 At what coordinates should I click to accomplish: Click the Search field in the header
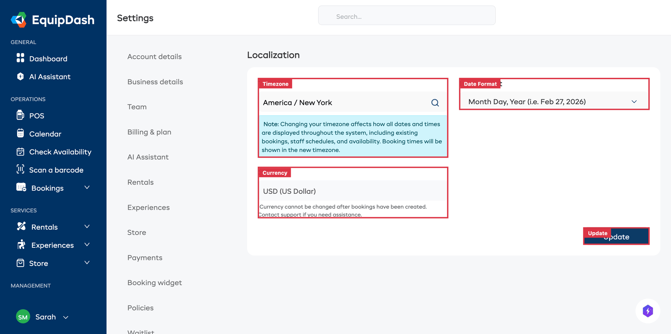click(x=407, y=15)
